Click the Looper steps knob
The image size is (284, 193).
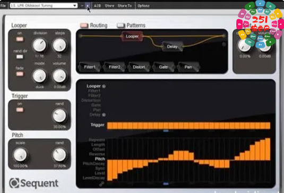[59, 45]
